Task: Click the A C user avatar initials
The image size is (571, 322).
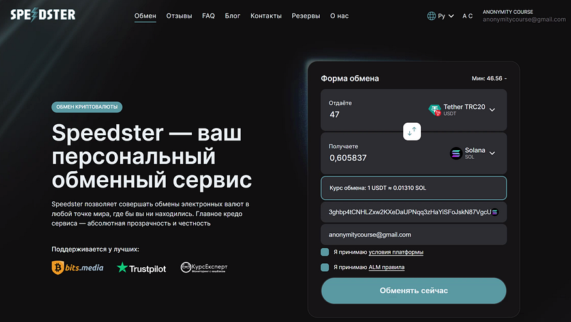Action: pos(468,16)
